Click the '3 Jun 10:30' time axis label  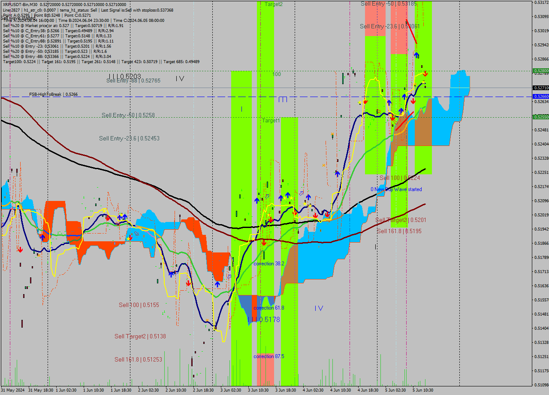point(258,390)
